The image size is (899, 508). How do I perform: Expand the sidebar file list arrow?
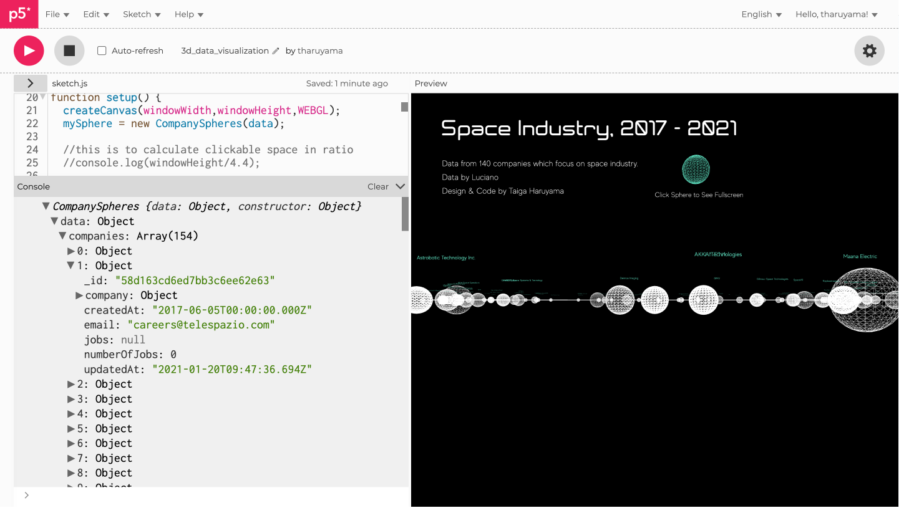pyautogui.click(x=30, y=83)
